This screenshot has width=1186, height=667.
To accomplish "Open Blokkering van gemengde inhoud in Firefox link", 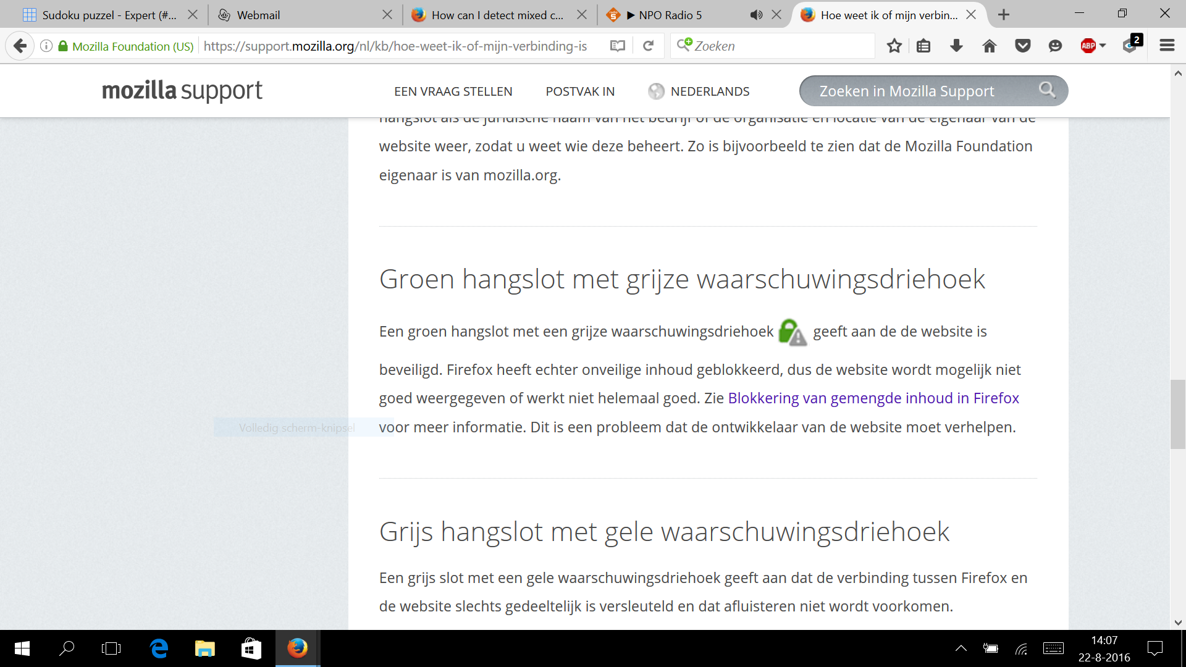I will point(873,398).
